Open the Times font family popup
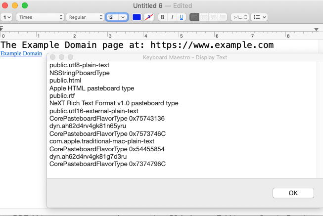 tap(40, 17)
